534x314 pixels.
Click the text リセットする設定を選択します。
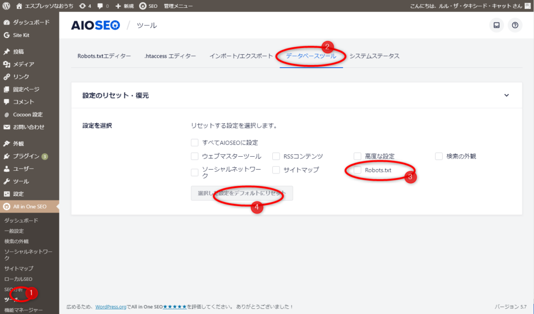tap(234, 125)
